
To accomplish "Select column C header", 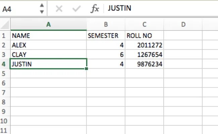I will coord(145,24).
